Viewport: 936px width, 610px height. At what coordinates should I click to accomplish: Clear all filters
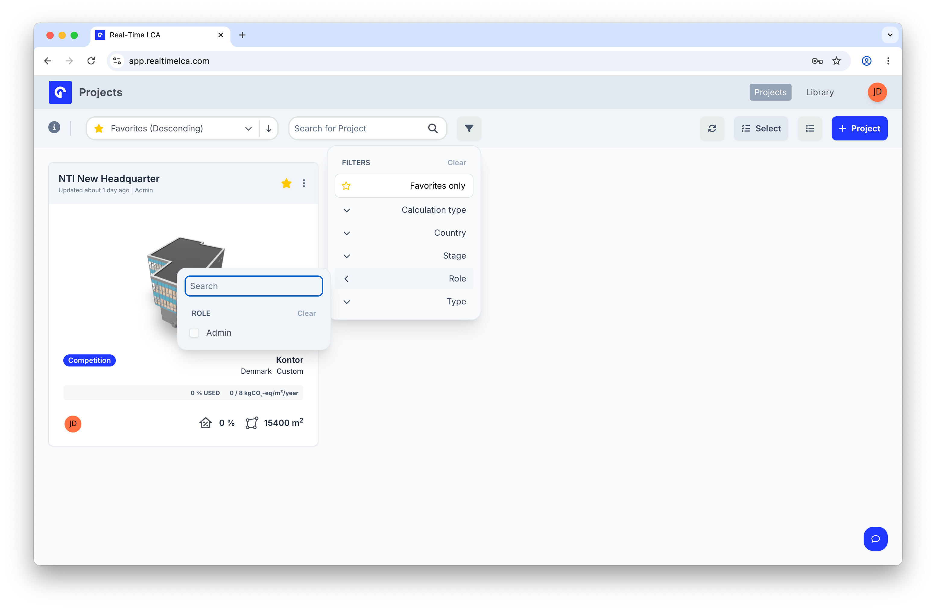tap(456, 162)
